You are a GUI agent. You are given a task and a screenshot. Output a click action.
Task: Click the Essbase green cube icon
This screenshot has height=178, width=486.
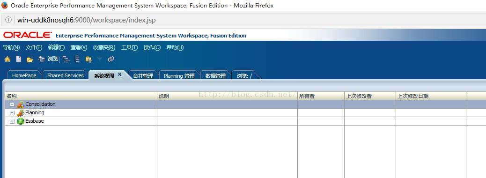pos(21,121)
